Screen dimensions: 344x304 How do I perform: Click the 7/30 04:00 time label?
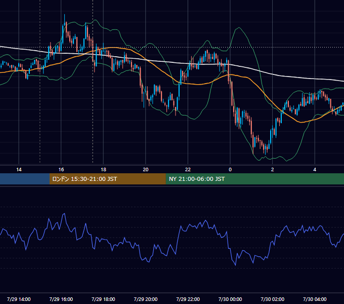point(315,299)
